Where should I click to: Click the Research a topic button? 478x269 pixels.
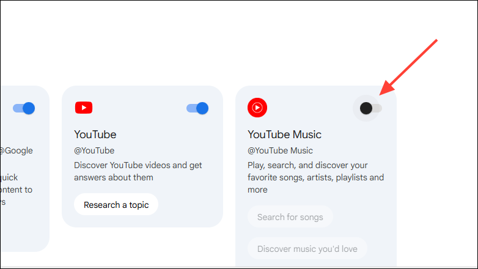pyautogui.click(x=116, y=205)
